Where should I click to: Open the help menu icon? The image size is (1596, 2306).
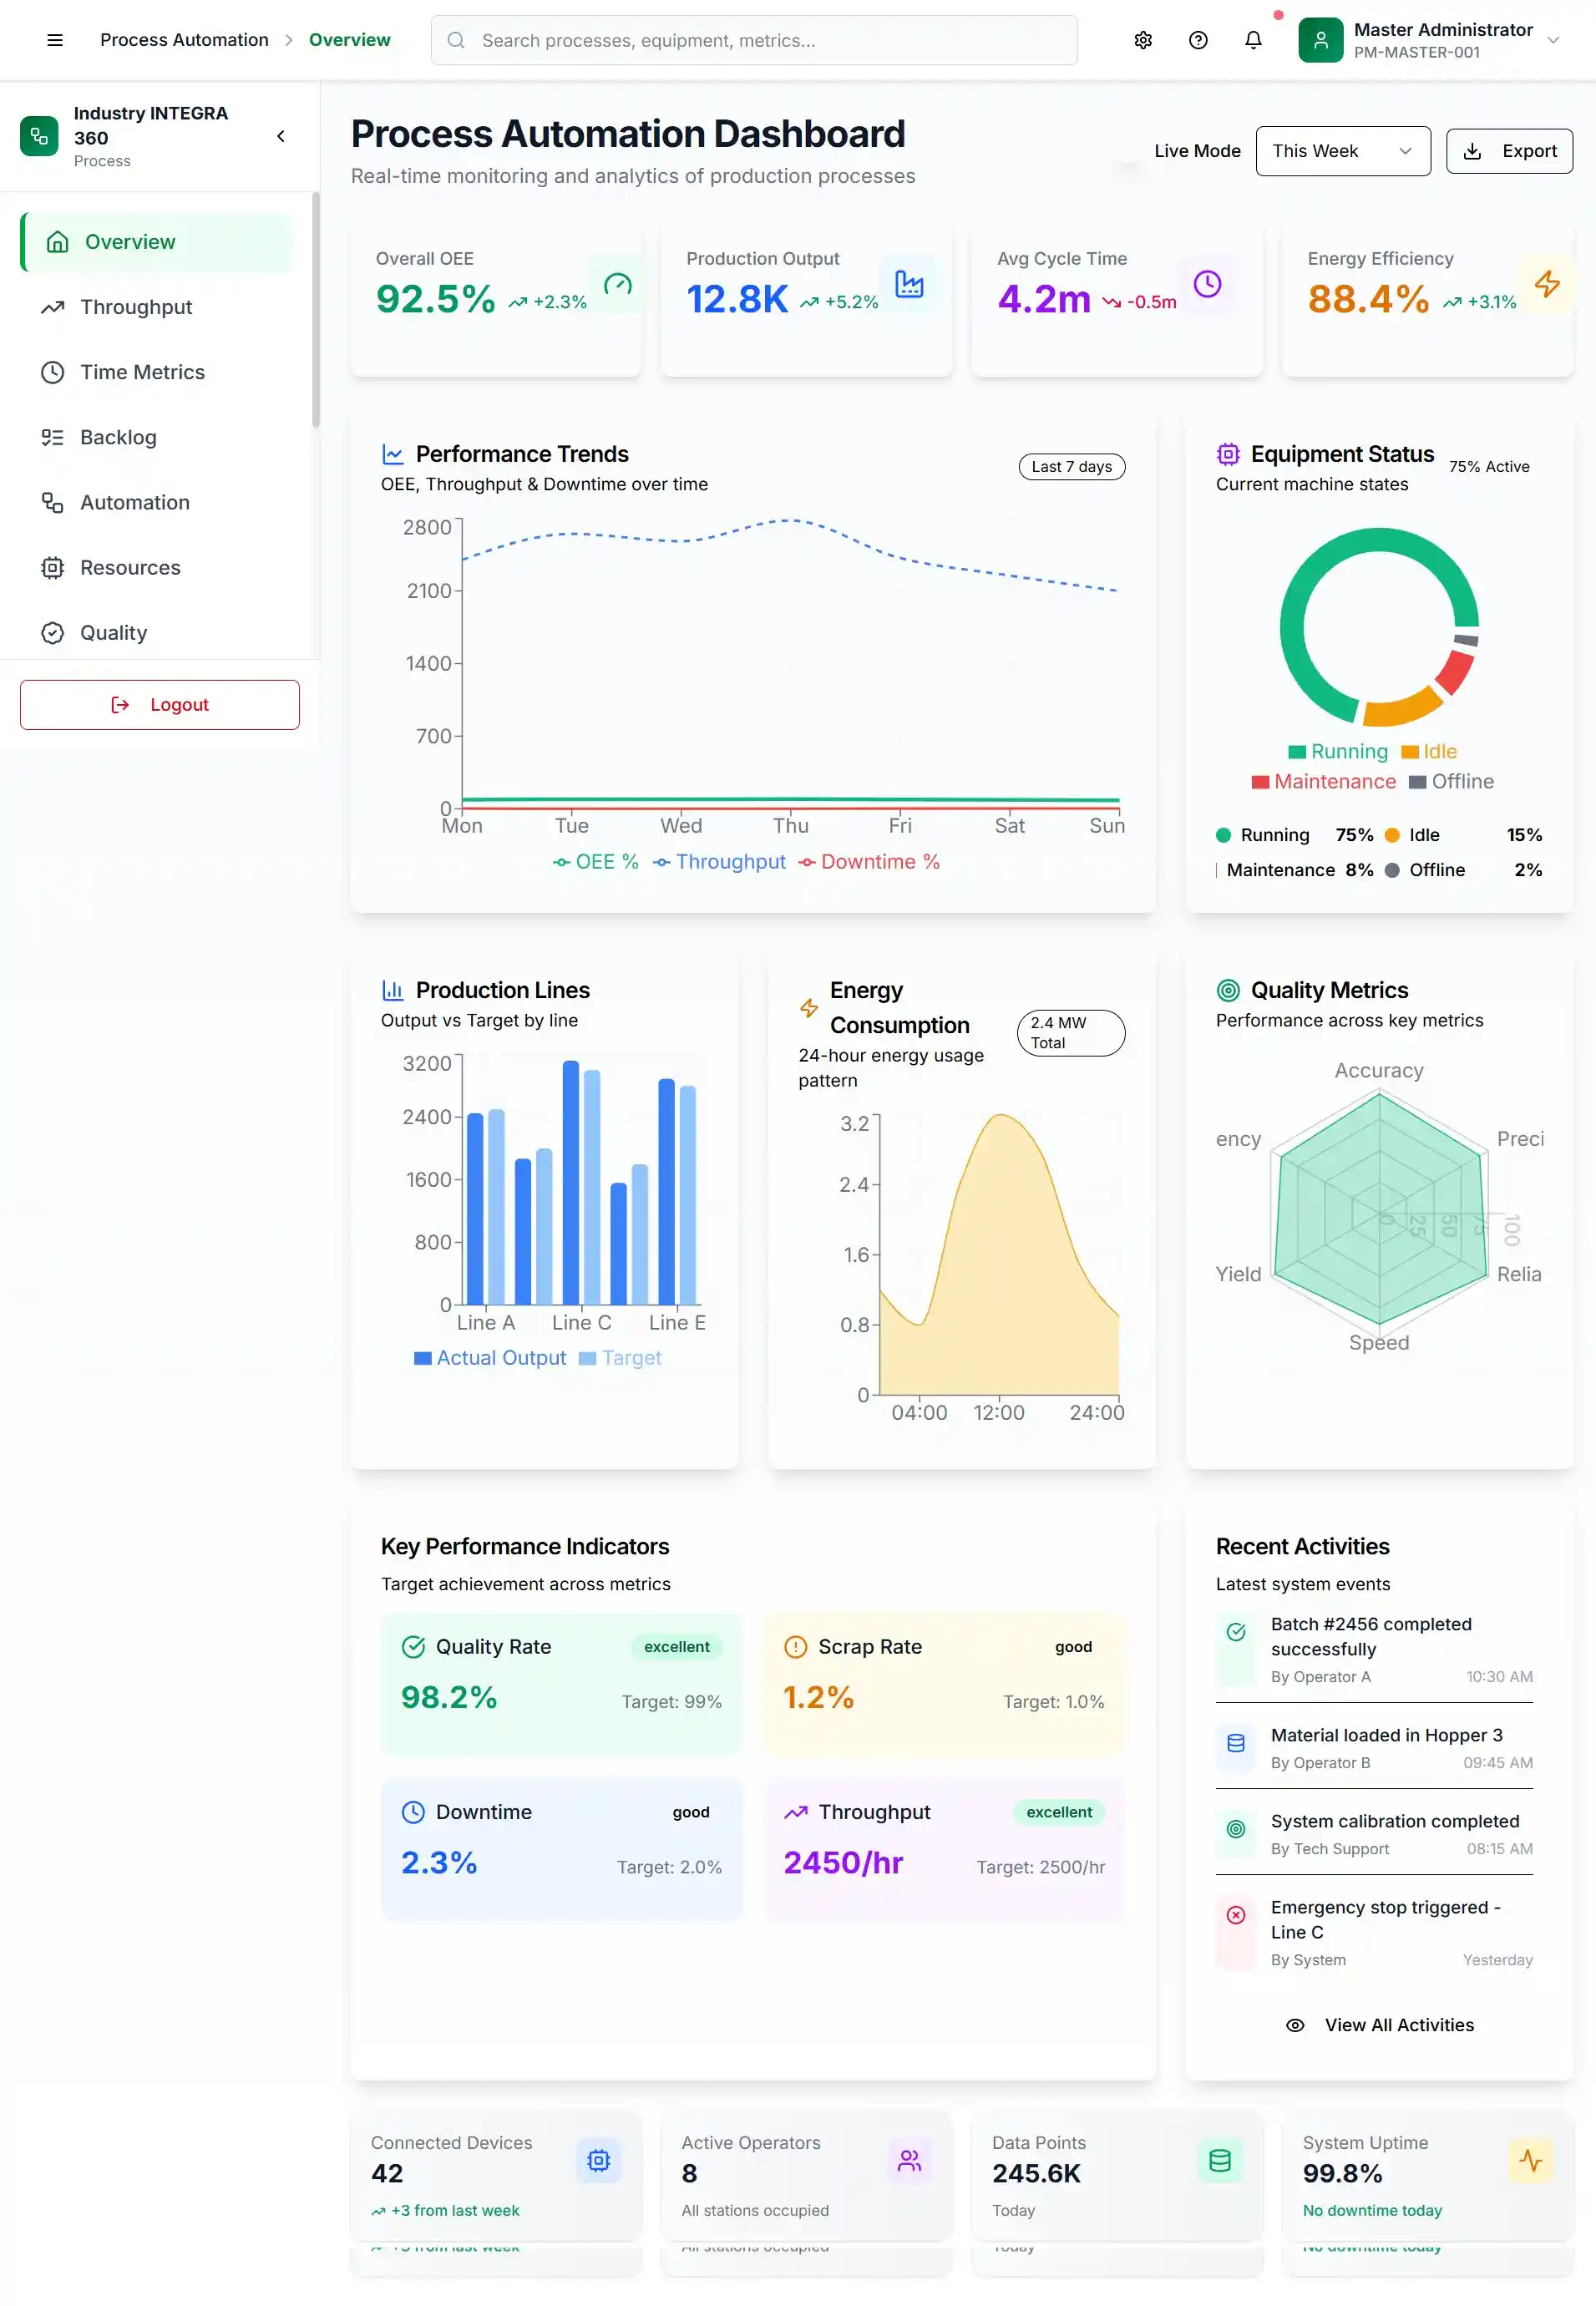1197,40
